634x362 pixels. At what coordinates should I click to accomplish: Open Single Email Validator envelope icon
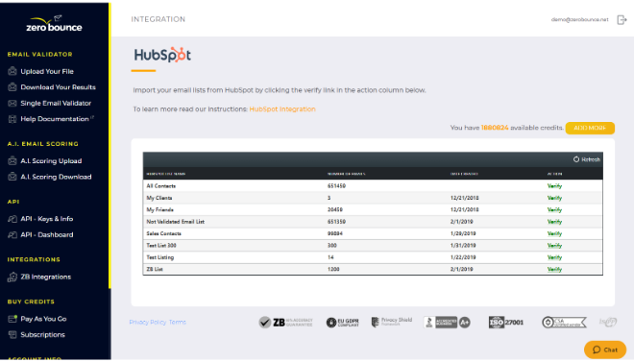(x=12, y=103)
